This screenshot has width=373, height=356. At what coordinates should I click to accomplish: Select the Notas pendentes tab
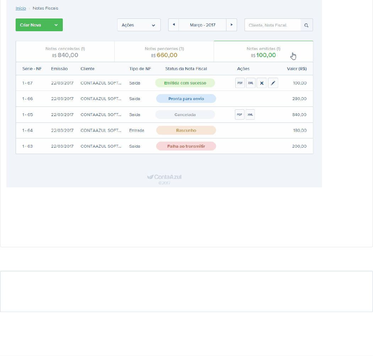[x=164, y=52]
